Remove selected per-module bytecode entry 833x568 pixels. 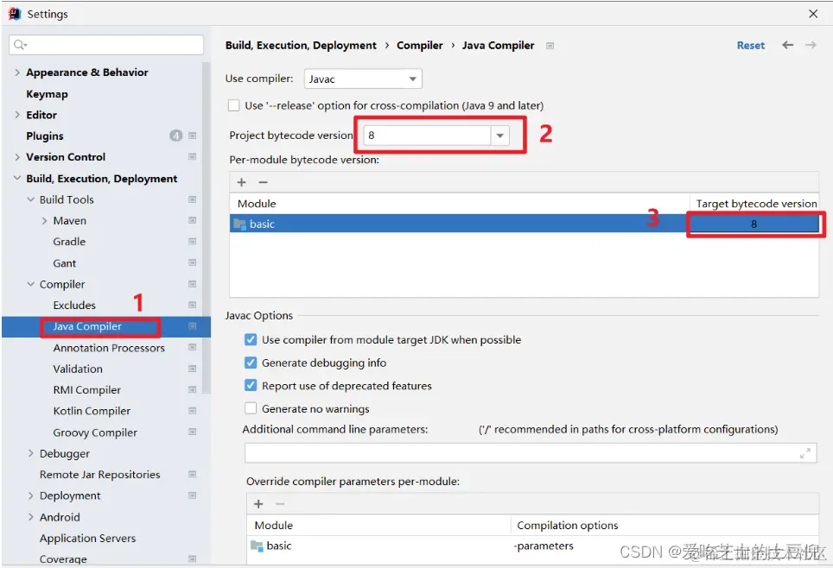263,183
